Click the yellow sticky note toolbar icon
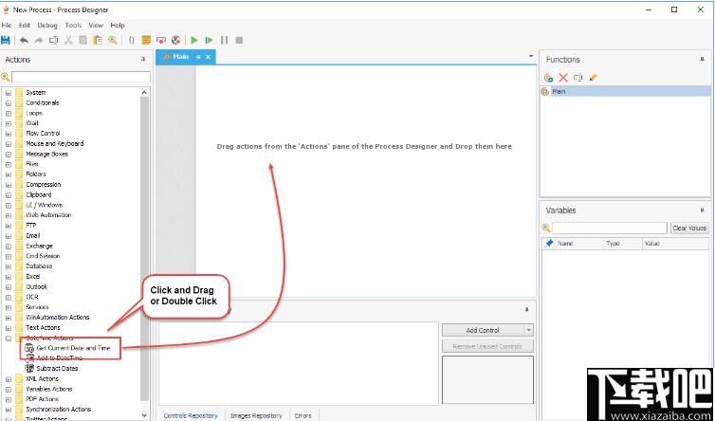Image resolution: width=715 pixels, height=421 pixels. pyautogui.click(x=146, y=40)
